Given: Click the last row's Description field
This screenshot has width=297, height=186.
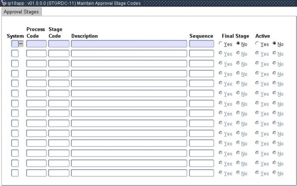Looking at the screenshot, I should (x=129, y=173).
